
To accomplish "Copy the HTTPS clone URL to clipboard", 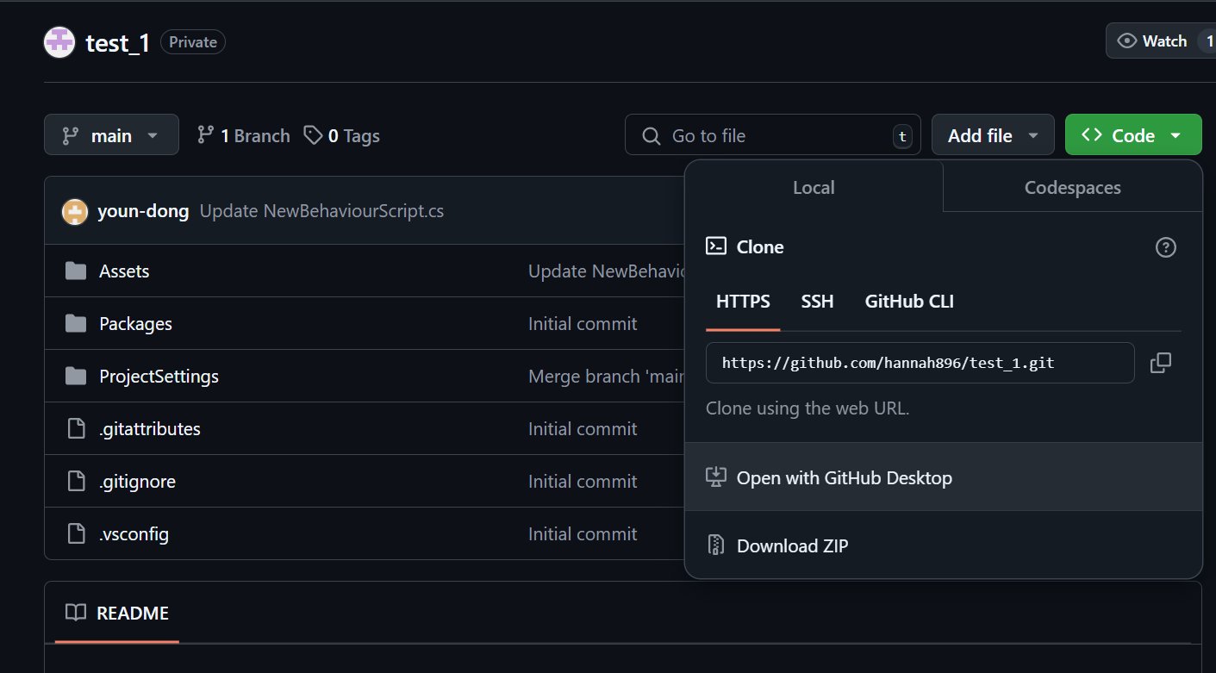I will [x=1161, y=363].
